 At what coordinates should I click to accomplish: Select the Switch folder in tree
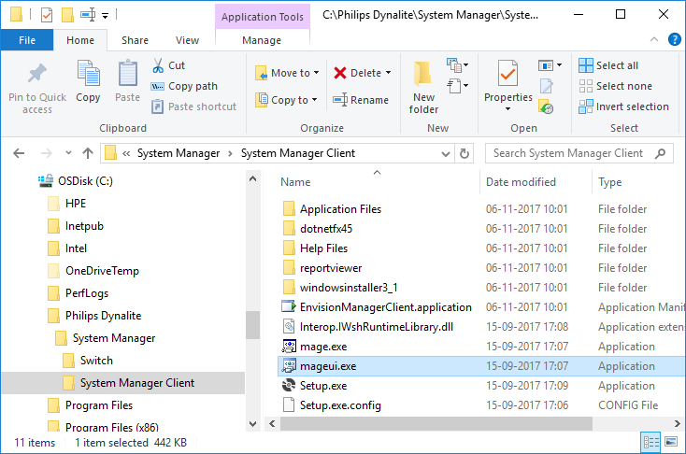point(96,361)
